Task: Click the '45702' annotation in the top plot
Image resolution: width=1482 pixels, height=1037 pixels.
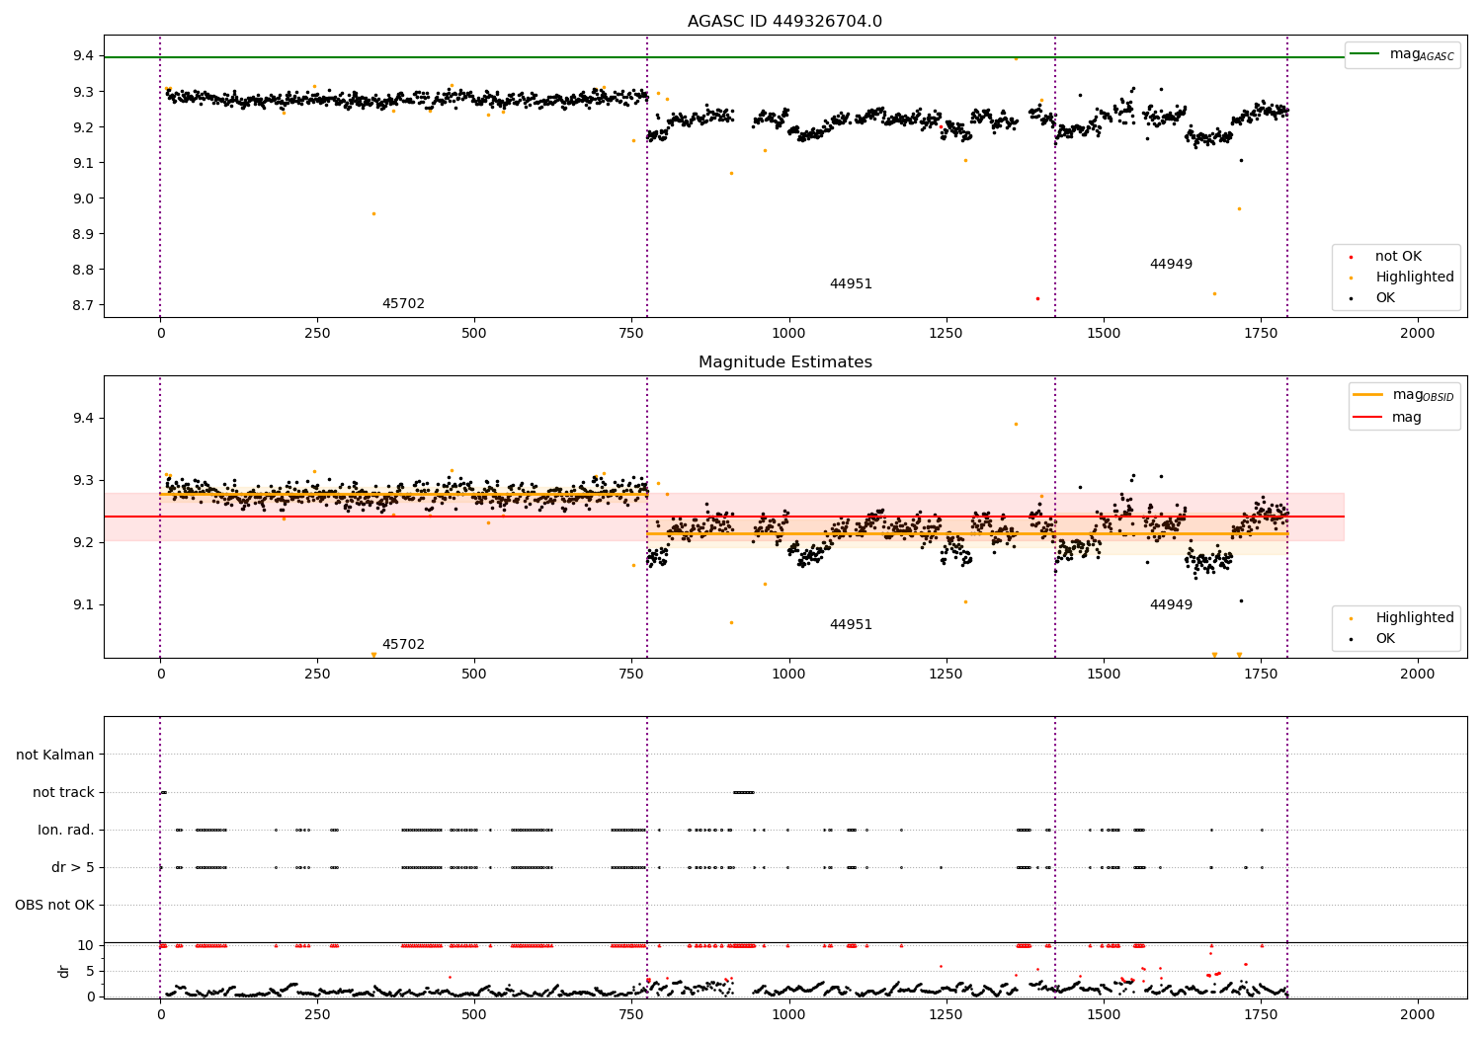Action: (x=403, y=304)
